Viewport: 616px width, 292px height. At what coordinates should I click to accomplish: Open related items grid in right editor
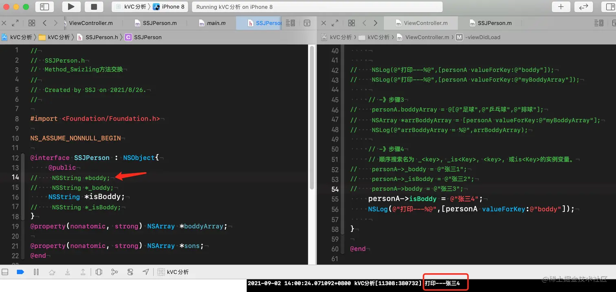click(x=352, y=23)
